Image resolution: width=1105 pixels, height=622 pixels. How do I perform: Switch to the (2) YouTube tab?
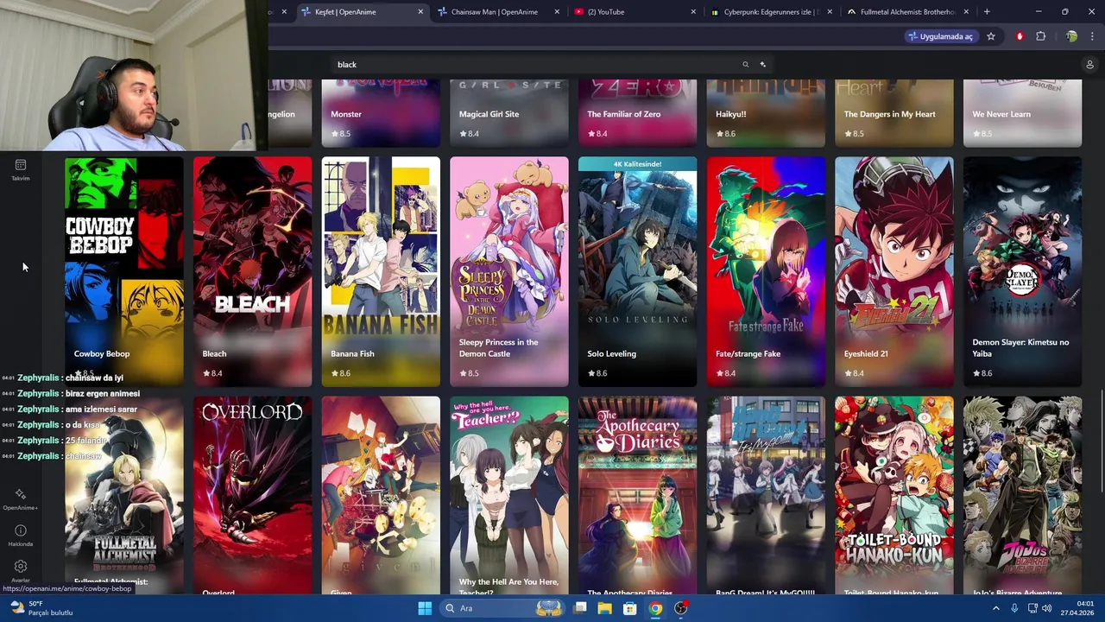tap(635, 12)
